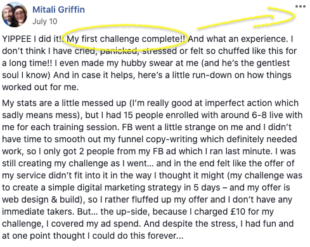Click the word "YIPPEE" starting the post
310x247 pixels.
coord(16,39)
